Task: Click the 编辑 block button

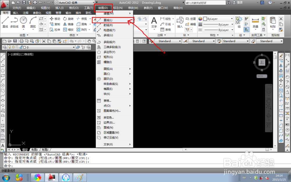Action: pyautogui.click(x=191, y=24)
